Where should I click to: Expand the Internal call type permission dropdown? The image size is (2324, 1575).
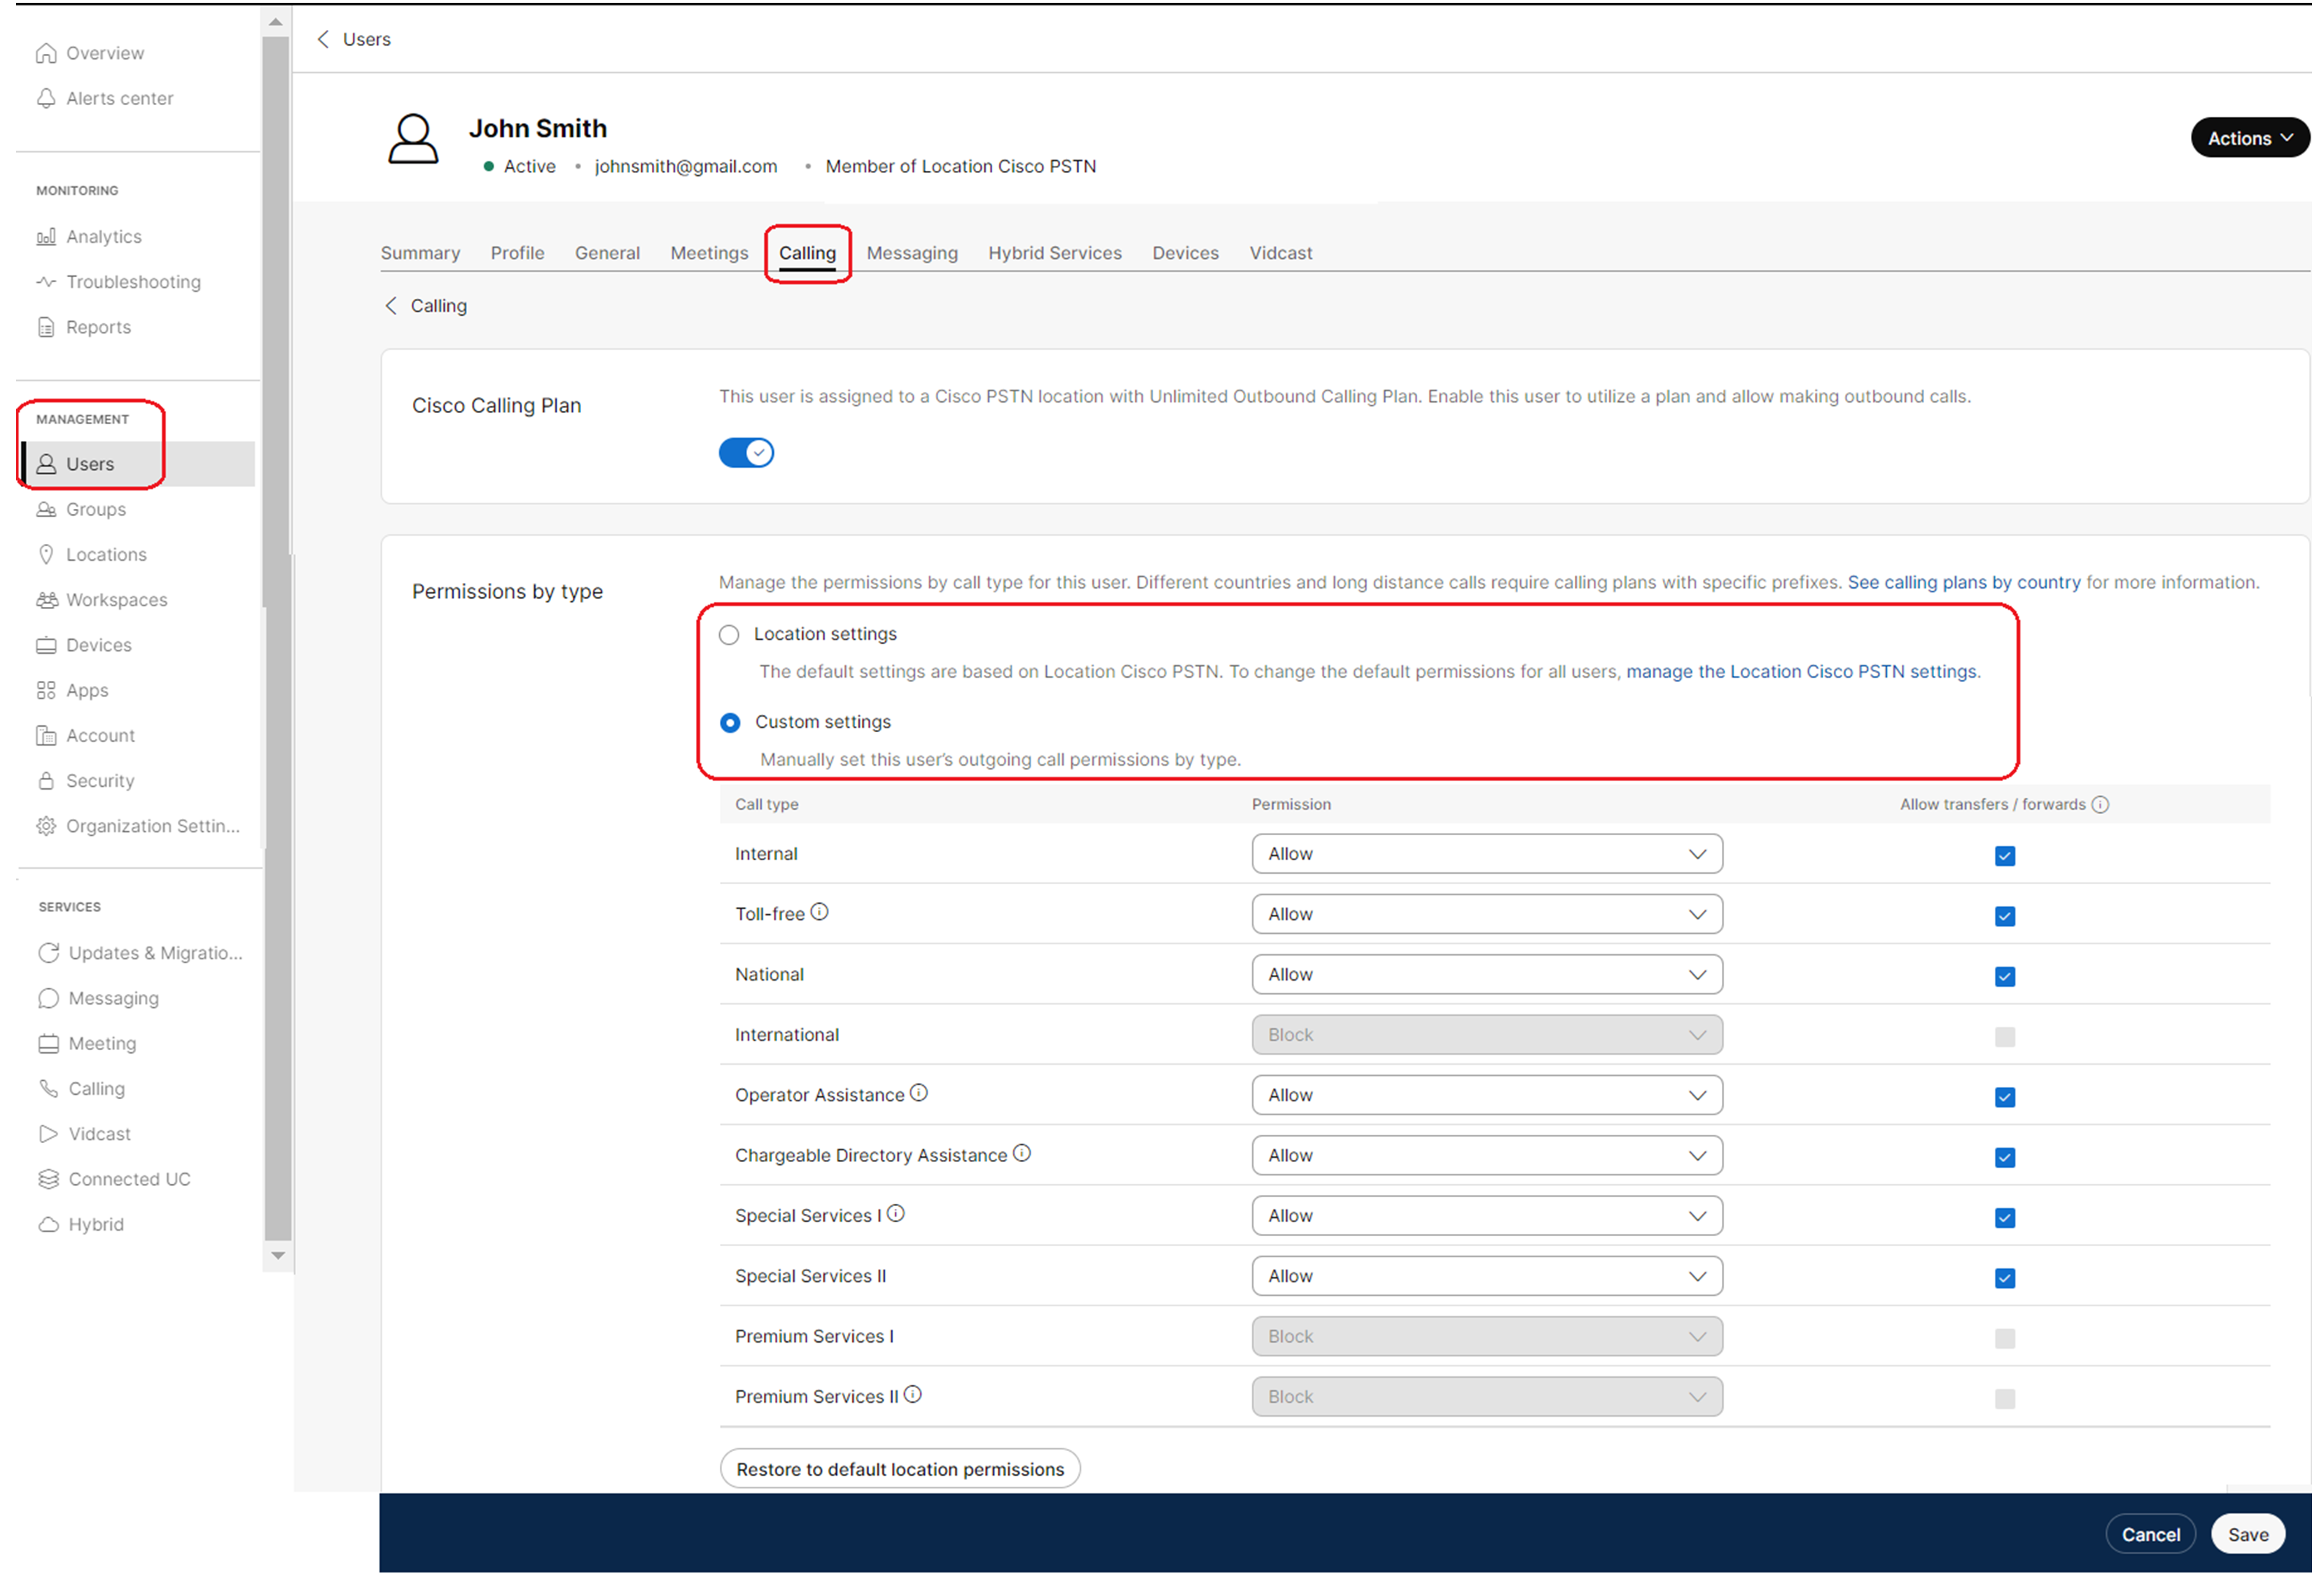click(1485, 853)
